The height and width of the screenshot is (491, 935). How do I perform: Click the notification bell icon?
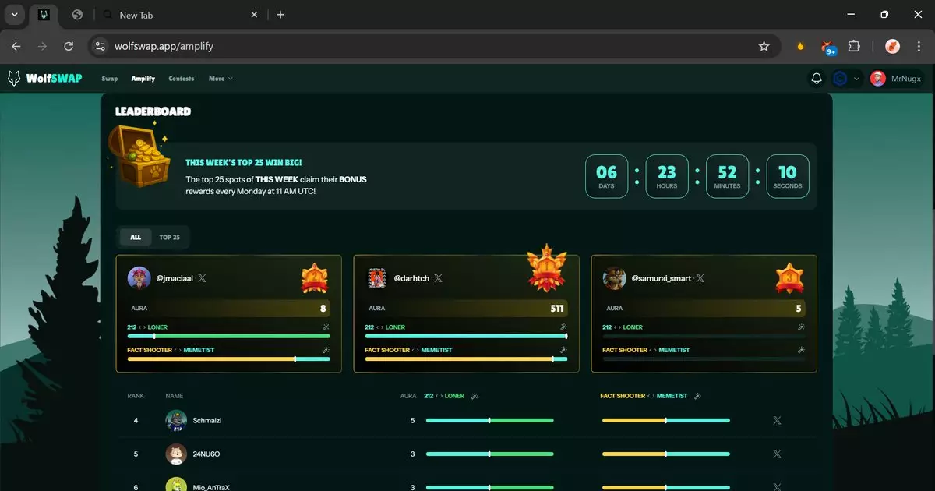pos(817,79)
